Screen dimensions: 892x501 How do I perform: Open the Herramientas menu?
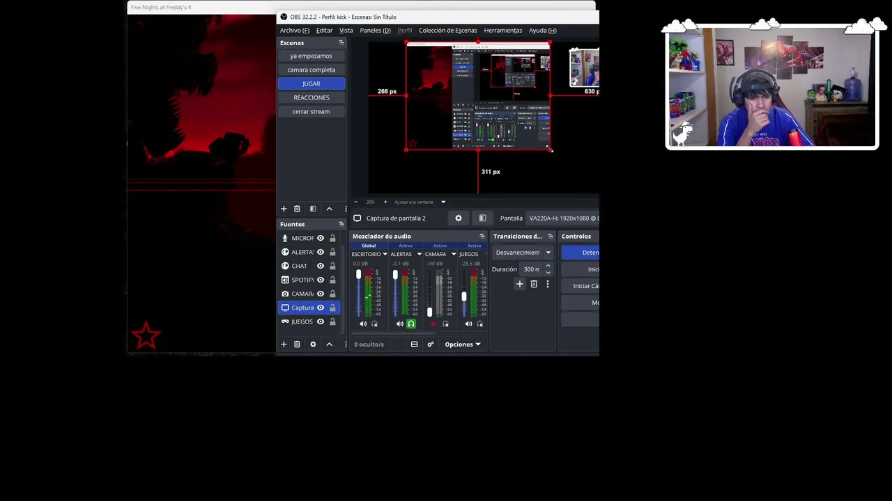coord(503,30)
